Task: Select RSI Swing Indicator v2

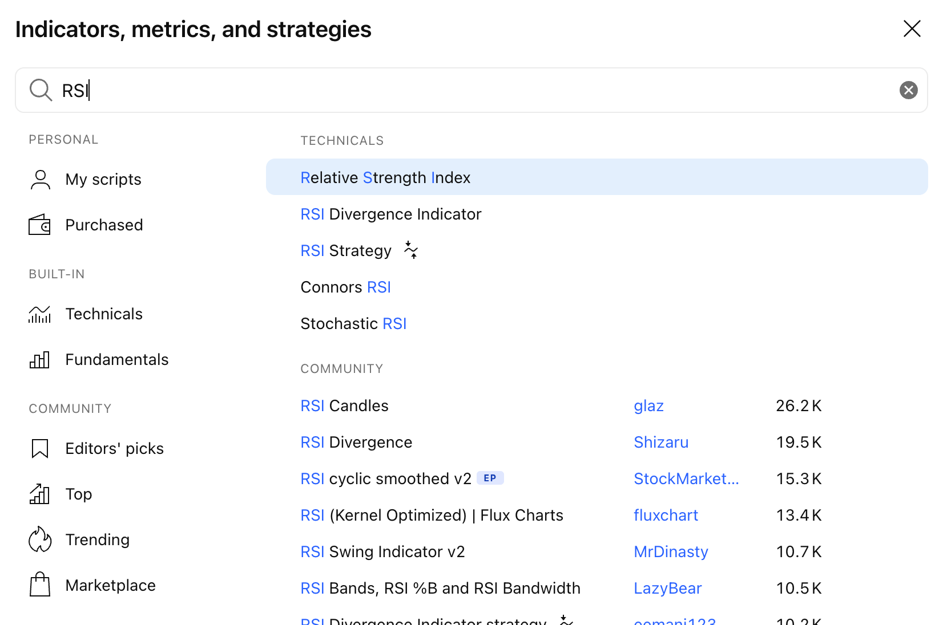Action: pos(382,551)
